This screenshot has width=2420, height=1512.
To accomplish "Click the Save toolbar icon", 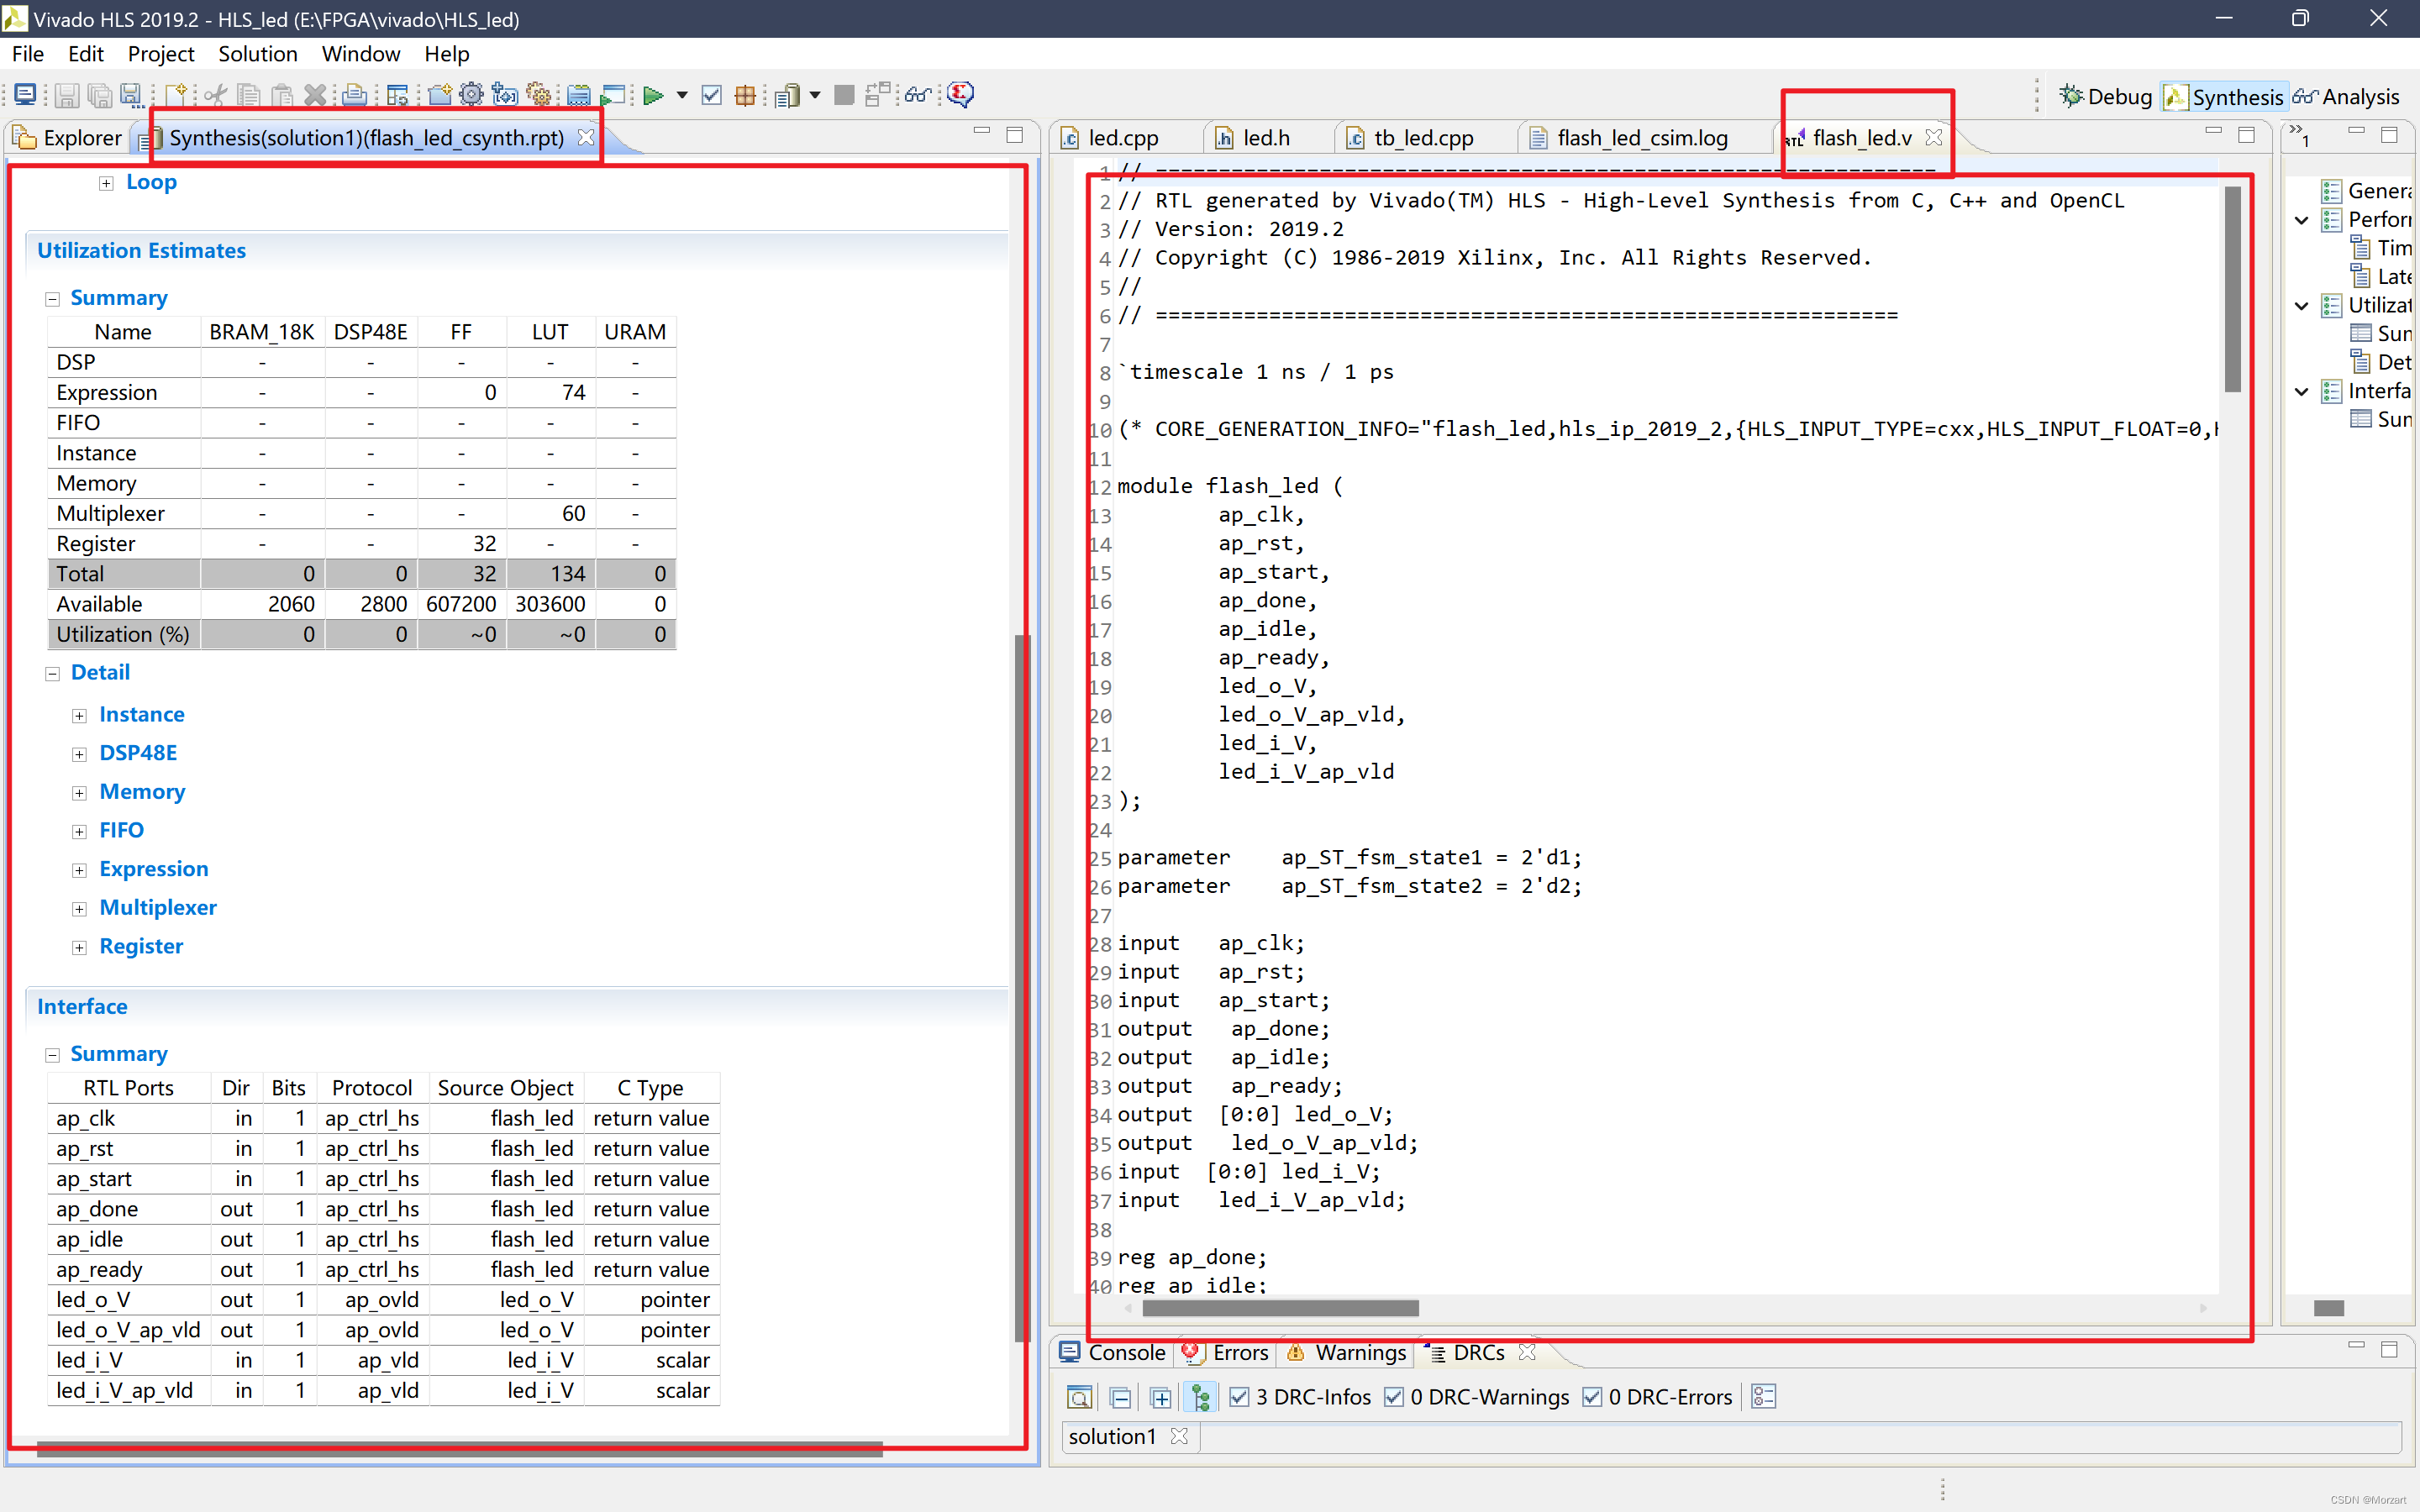I will click(x=66, y=95).
